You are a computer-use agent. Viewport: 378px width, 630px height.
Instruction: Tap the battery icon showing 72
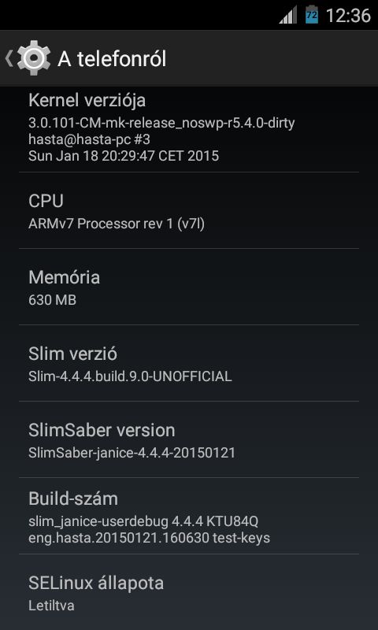click(312, 15)
